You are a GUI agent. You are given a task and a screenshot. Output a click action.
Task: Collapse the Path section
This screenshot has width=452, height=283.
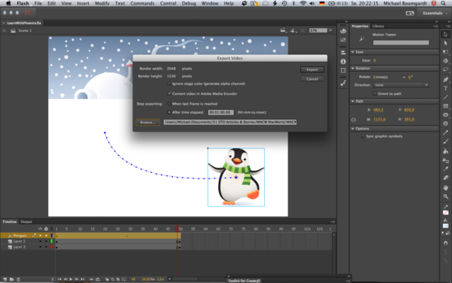coord(353,101)
